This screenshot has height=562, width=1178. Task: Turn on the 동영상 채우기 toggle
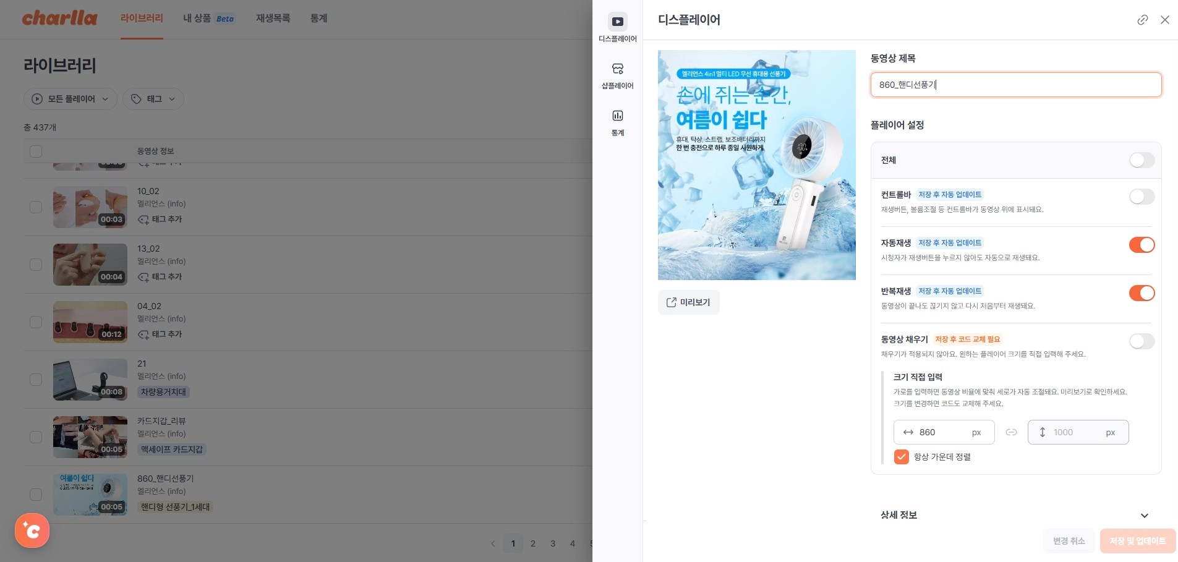tap(1142, 341)
